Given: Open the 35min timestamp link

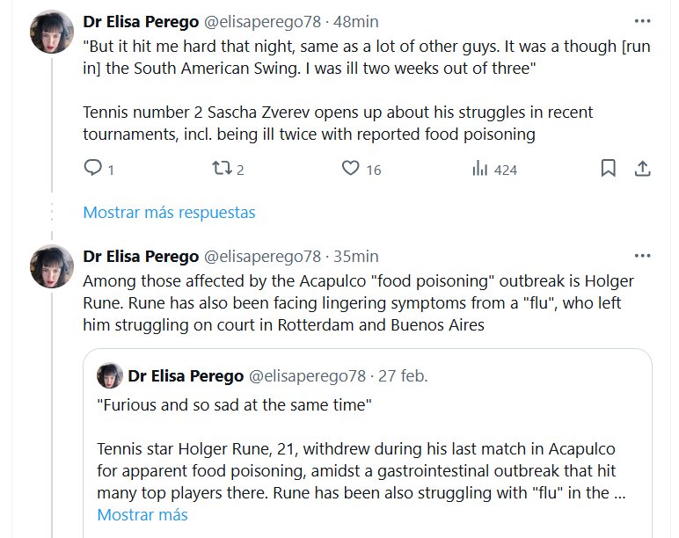Looking at the screenshot, I should pos(356,257).
